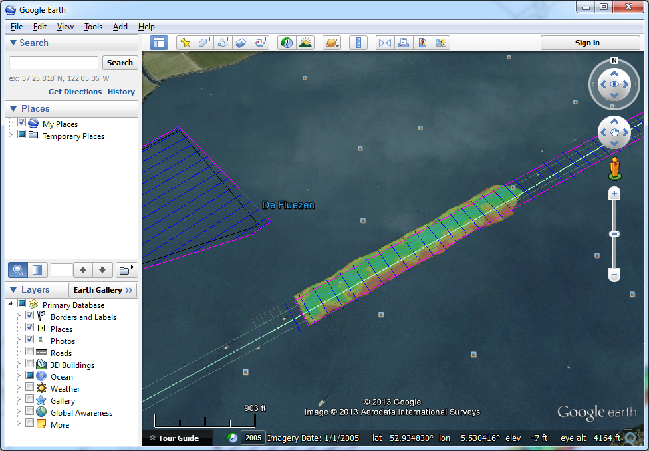Add a new placemark with pushpin icon
This screenshot has height=451, width=649.
click(186, 43)
